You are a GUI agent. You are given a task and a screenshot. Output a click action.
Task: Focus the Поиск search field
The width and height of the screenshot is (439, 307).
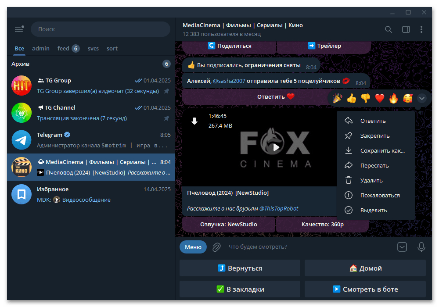(x=101, y=29)
